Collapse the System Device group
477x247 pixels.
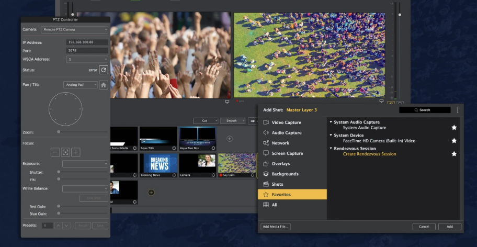click(331, 135)
